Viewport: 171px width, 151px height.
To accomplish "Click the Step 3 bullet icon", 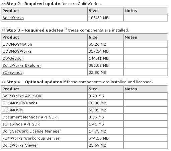I will (x=3, y=30).
